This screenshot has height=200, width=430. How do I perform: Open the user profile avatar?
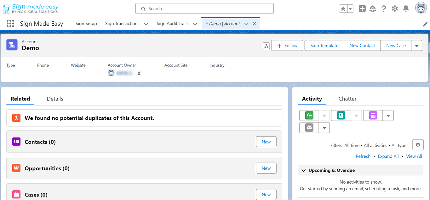(x=421, y=8)
